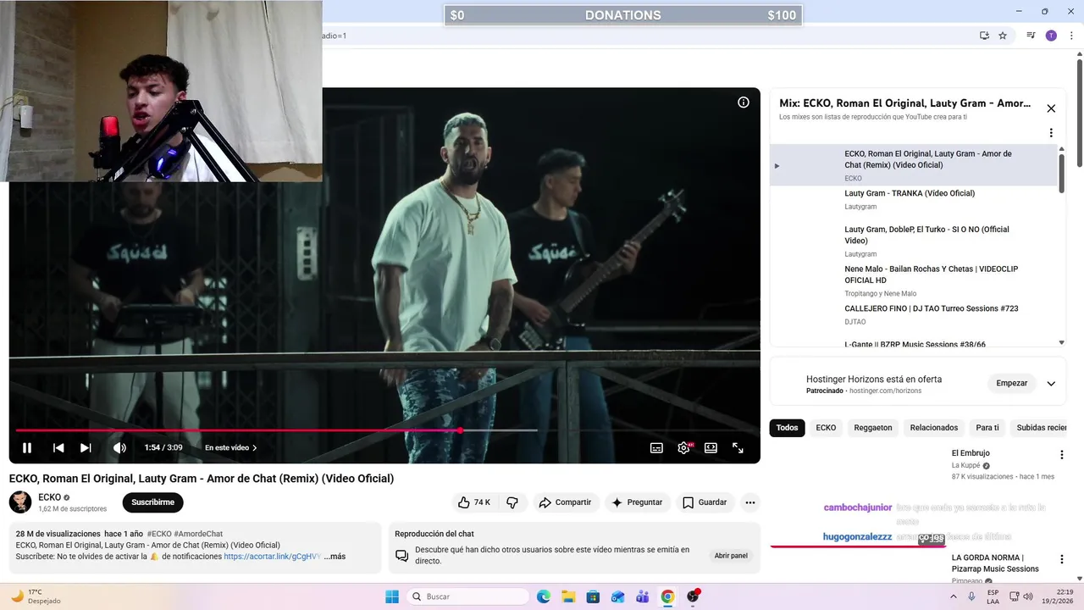This screenshot has height=610, width=1084.
Task: Open options for 'El Embrujo' video
Action: [x=1061, y=455]
